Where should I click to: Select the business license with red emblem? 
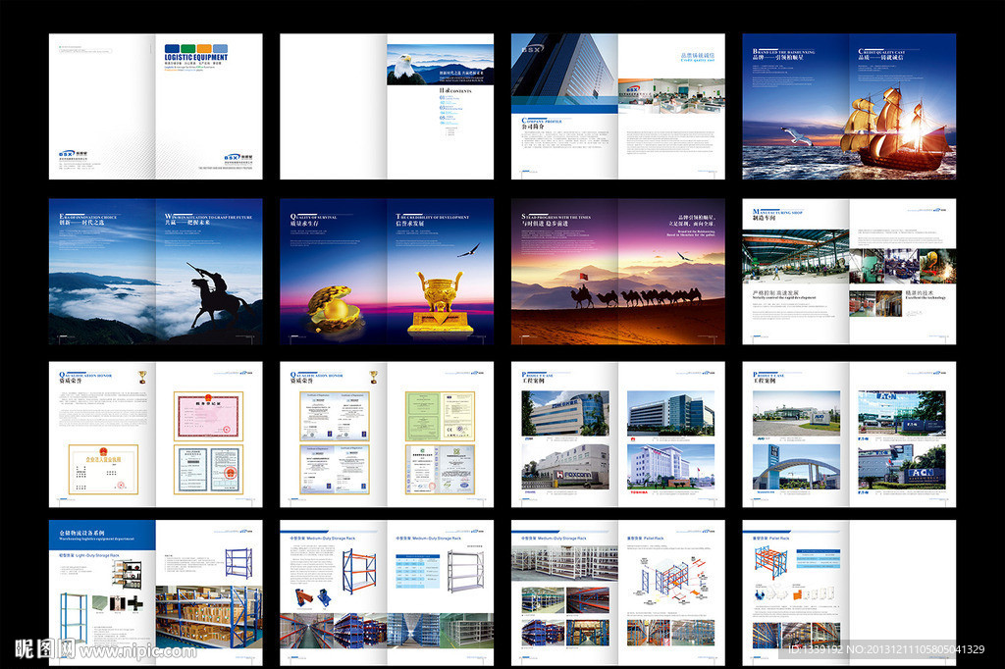(x=103, y=470)
